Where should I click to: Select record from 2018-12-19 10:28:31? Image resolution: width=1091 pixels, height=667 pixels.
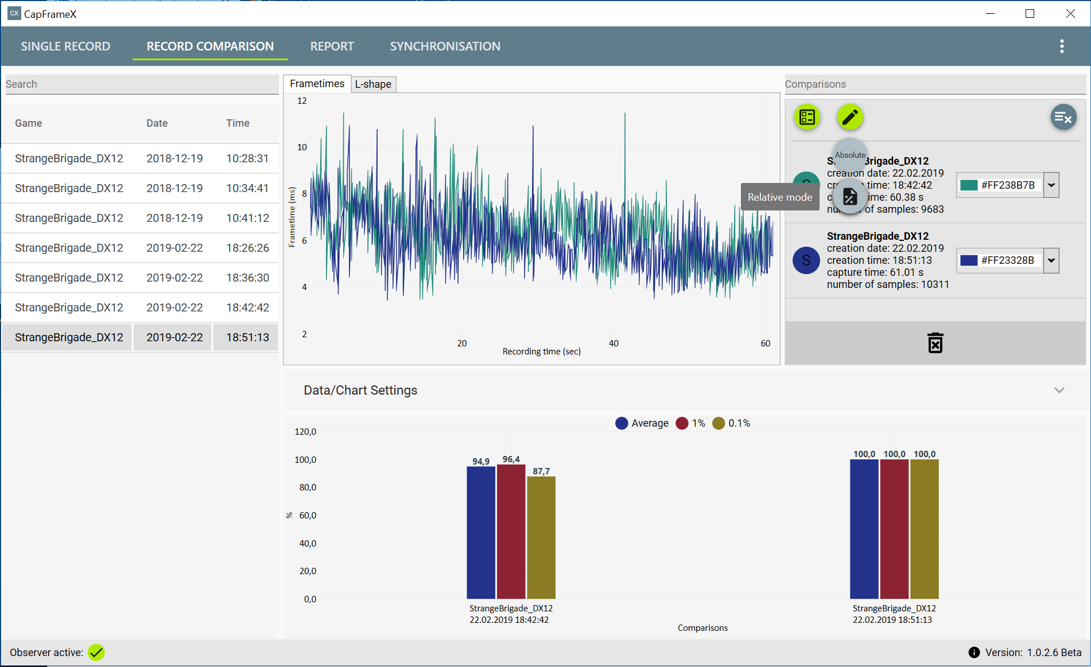pyautogui.click(x=140, y=158)
